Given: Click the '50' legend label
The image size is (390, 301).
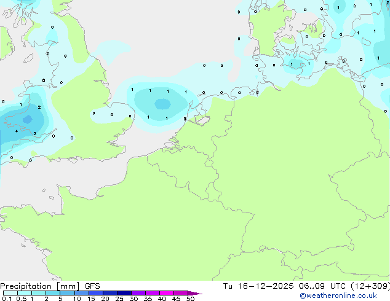Looking at the screenshot, I should [x=191, y=299].
